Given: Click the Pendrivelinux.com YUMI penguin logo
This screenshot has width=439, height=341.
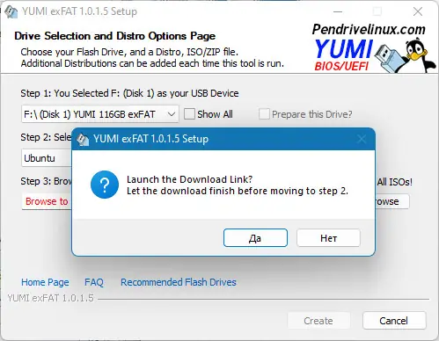Looking at the screenshot, I should tap(373, 47).
